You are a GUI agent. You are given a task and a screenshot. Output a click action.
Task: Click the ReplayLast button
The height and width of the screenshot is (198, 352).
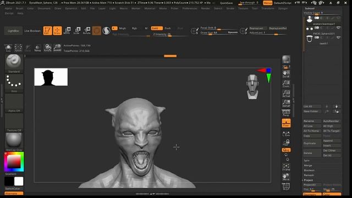[258, 28]
